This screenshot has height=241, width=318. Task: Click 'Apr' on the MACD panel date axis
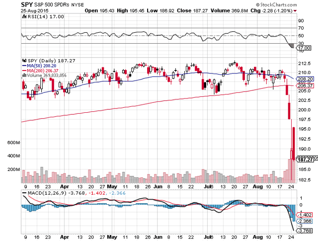65,237
